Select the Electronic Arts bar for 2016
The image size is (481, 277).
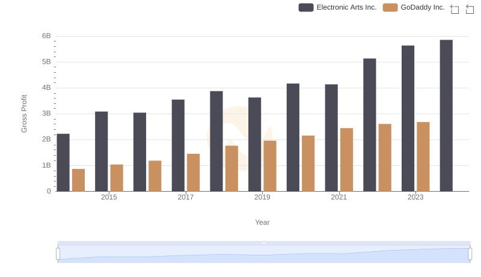click(x=140, y=152)
